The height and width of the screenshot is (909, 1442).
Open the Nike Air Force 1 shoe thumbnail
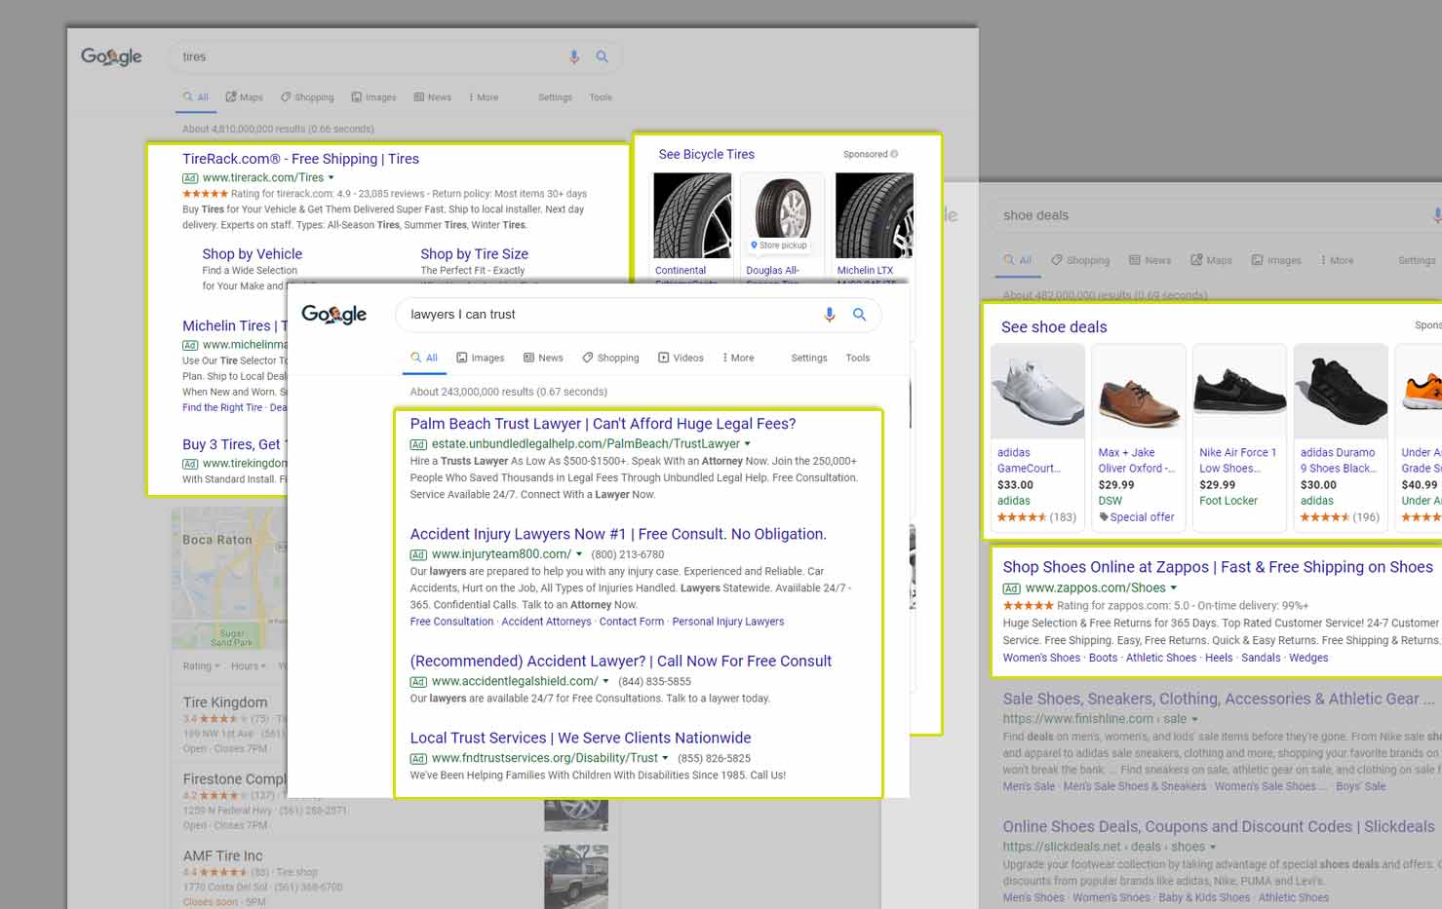(x=1239, y=392)
